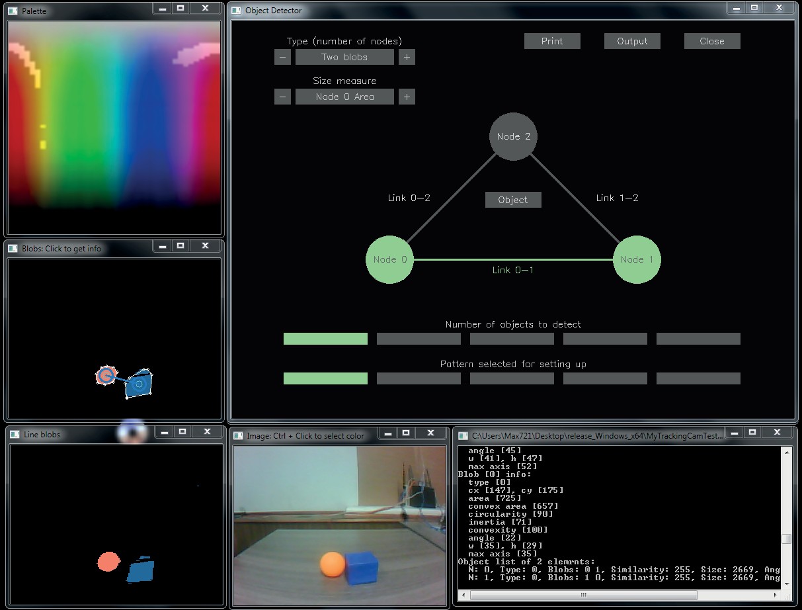802x610 pixels.
Task: Click the minus button beside Two blobs
Action: [282, 58]
